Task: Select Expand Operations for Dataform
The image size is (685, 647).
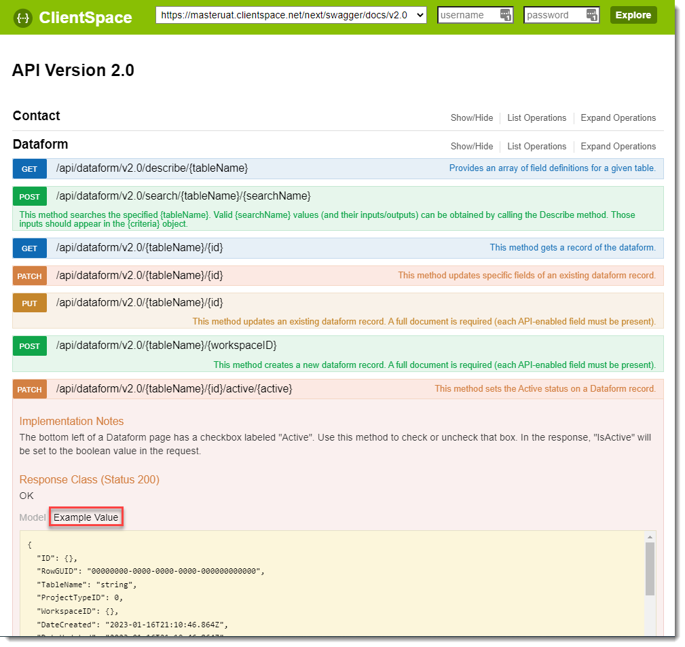Action: 618,147
